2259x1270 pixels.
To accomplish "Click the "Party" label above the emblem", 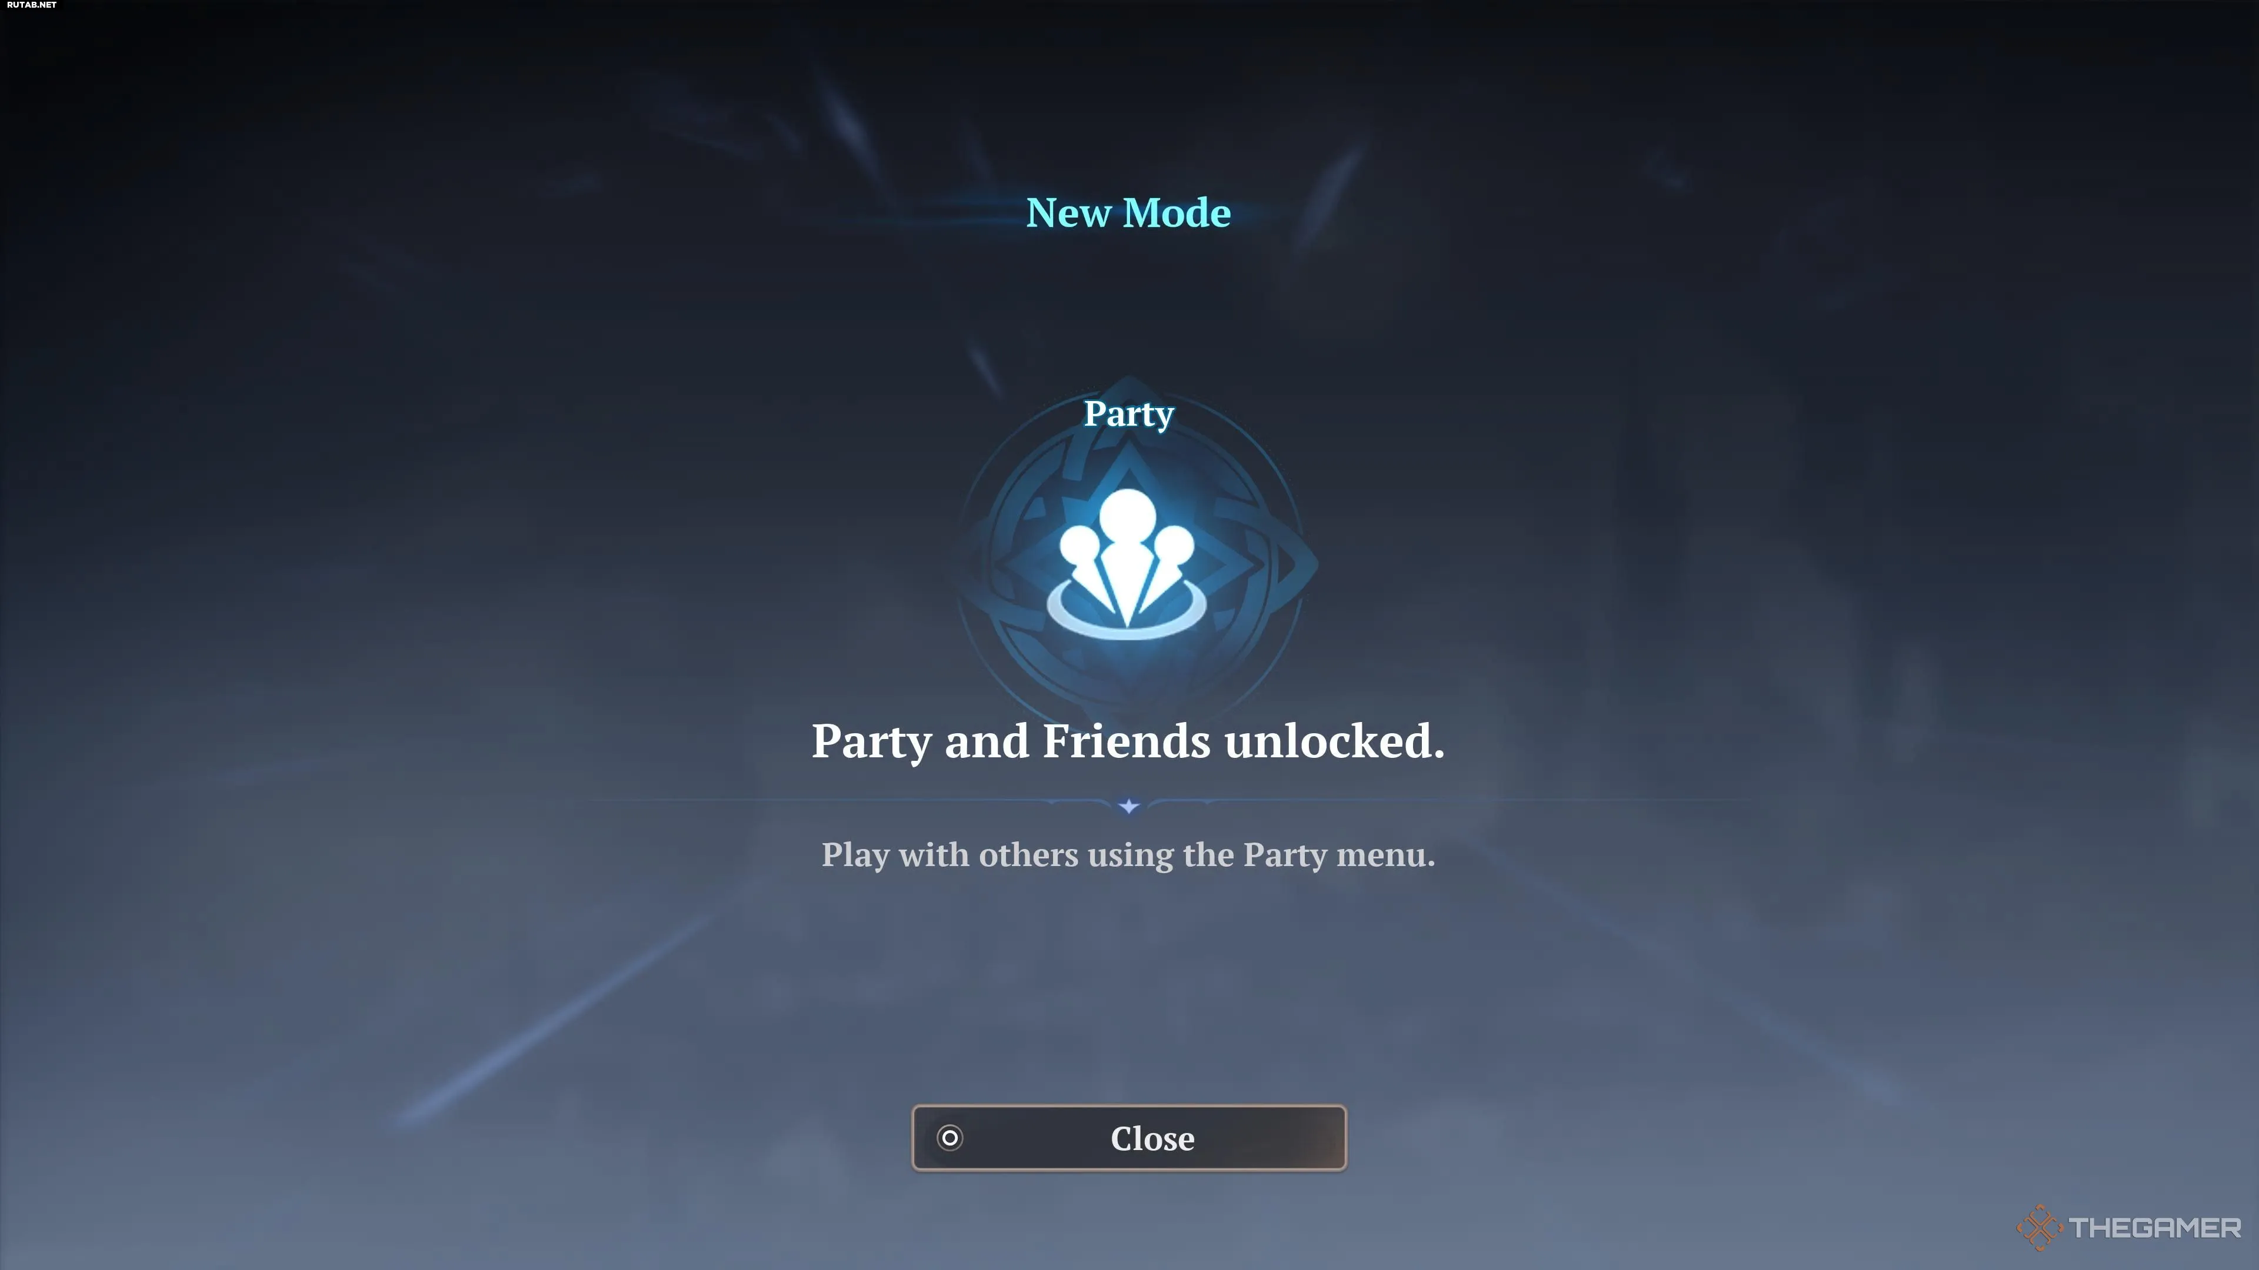I will pos(1129,414).
